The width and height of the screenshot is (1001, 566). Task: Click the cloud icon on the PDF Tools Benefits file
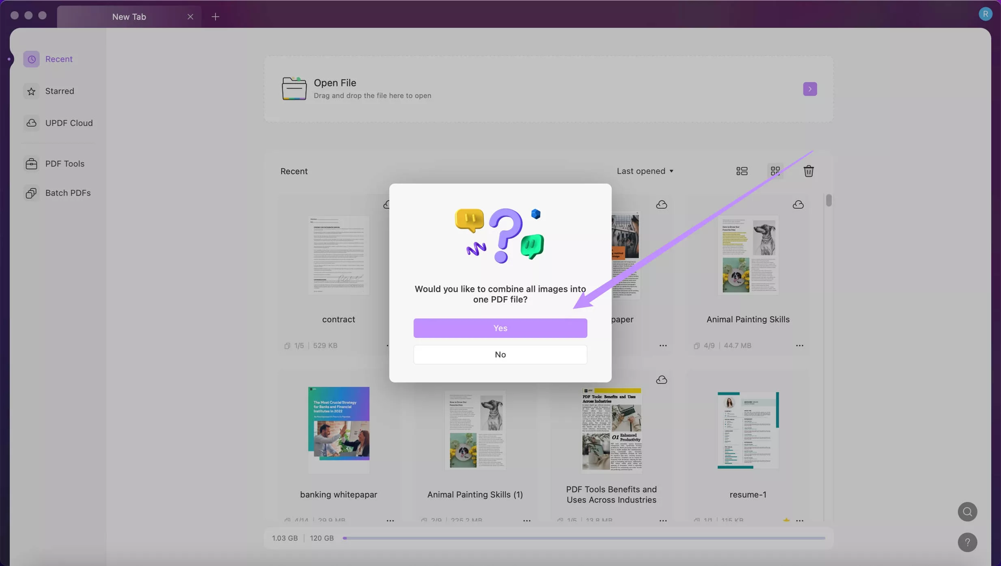pos(661,380)
